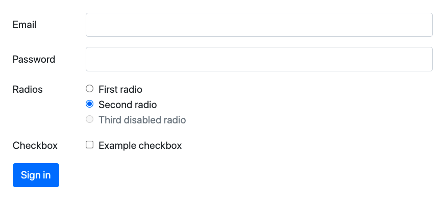Screen dimensions: 446x206
Task: Tick the Example checkbox box
Action: 90,145
